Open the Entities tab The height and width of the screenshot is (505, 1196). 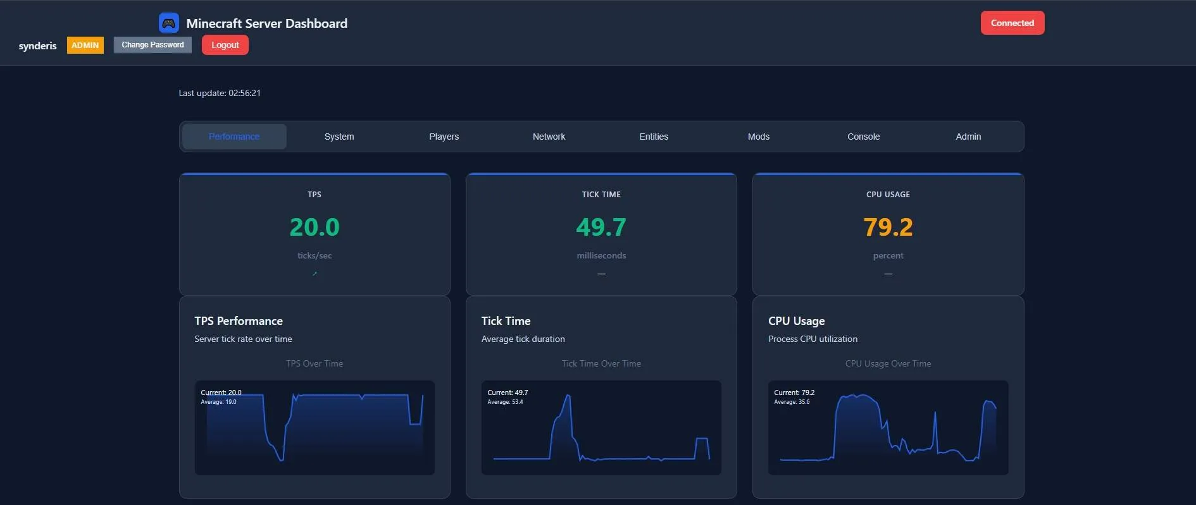click(654, 137)
